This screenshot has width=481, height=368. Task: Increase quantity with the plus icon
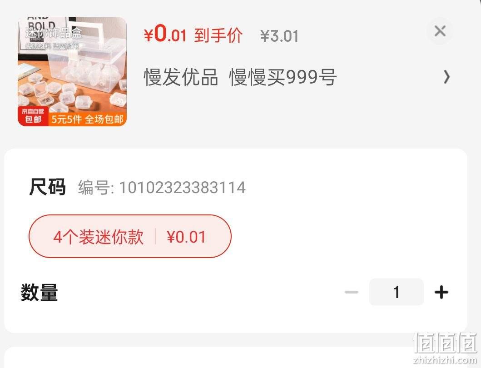click(x=441, y=292)
